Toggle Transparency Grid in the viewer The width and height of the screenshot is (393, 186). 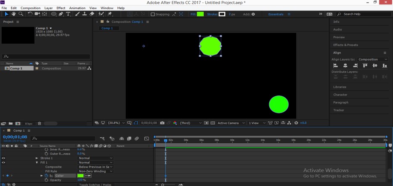[212, 123]
